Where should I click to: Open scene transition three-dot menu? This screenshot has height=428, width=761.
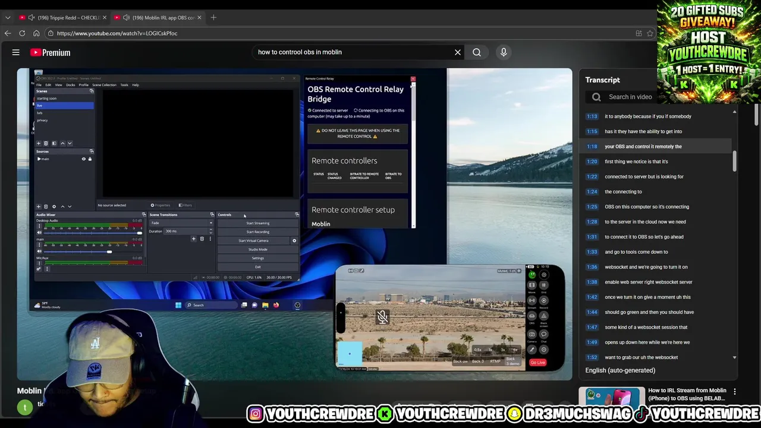tap(210, 239)
